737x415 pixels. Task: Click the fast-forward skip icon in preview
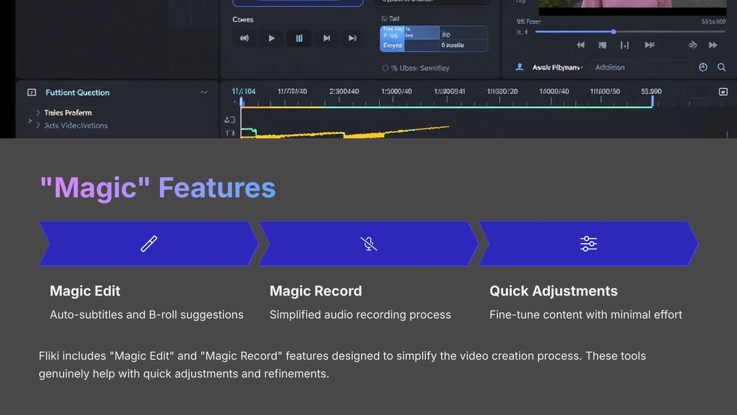(x=649, y=45)
